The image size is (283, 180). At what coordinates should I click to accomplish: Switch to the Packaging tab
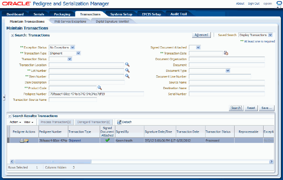click(62, 14)
